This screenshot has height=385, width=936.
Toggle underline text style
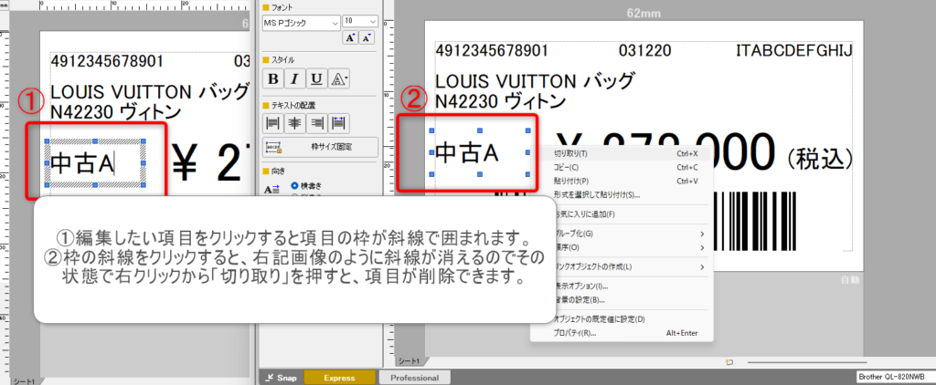tap(317, 79)
